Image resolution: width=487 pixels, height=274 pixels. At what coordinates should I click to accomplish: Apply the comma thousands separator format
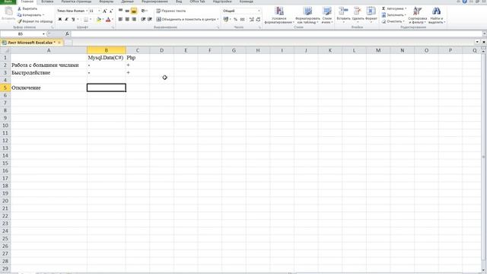(242, 19)
